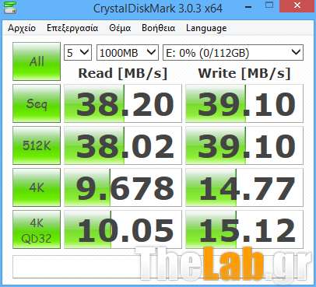Screen dimensions: 316x287
Task: Start the Seq benchmark test
Action: tap(37, 103)
